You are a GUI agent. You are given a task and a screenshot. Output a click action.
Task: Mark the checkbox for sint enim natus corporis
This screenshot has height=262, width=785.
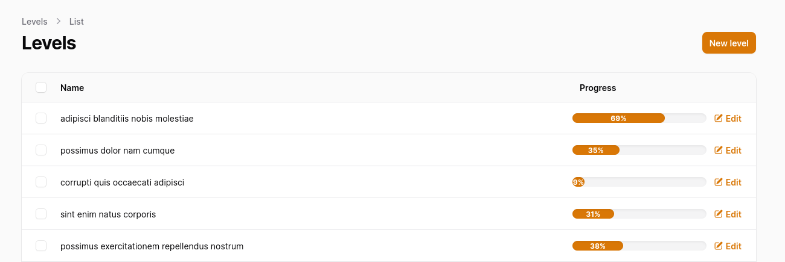[x=41, y=214]
